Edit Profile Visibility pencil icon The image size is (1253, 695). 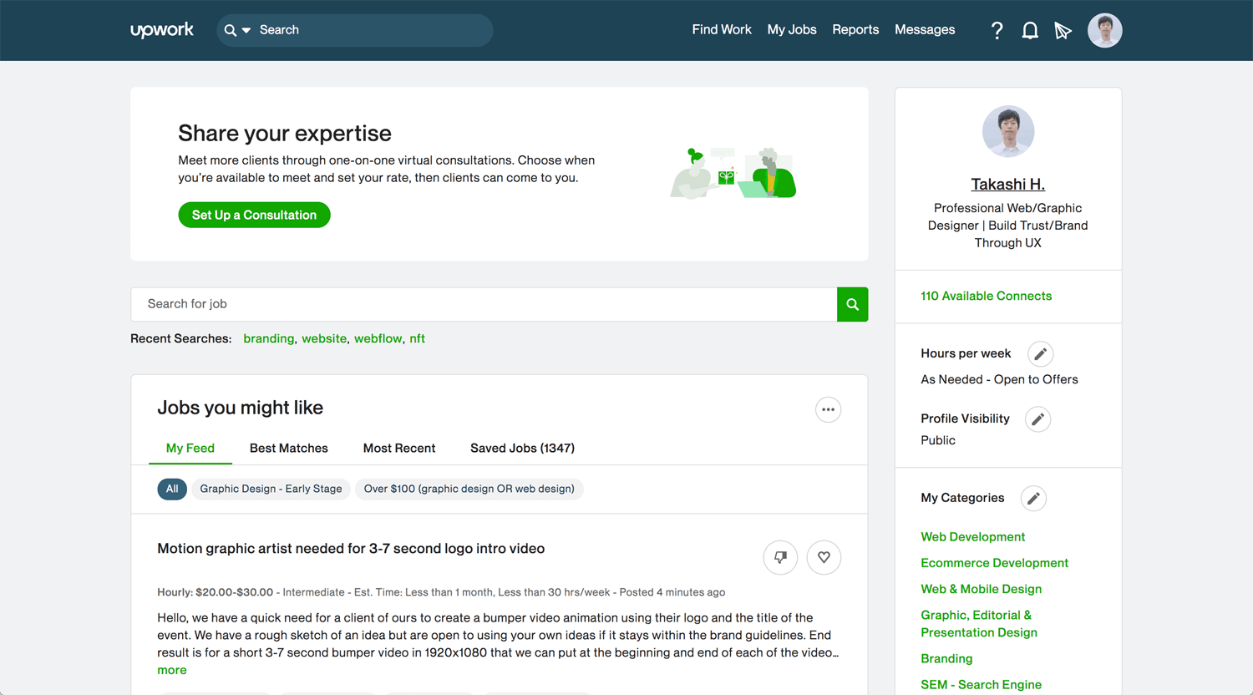click(1037, 419)
